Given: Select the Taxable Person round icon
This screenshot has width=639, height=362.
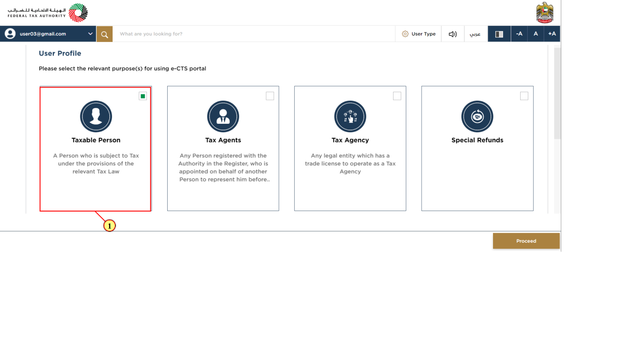Looking at the screenshot, I should click(x=96, y=117).
